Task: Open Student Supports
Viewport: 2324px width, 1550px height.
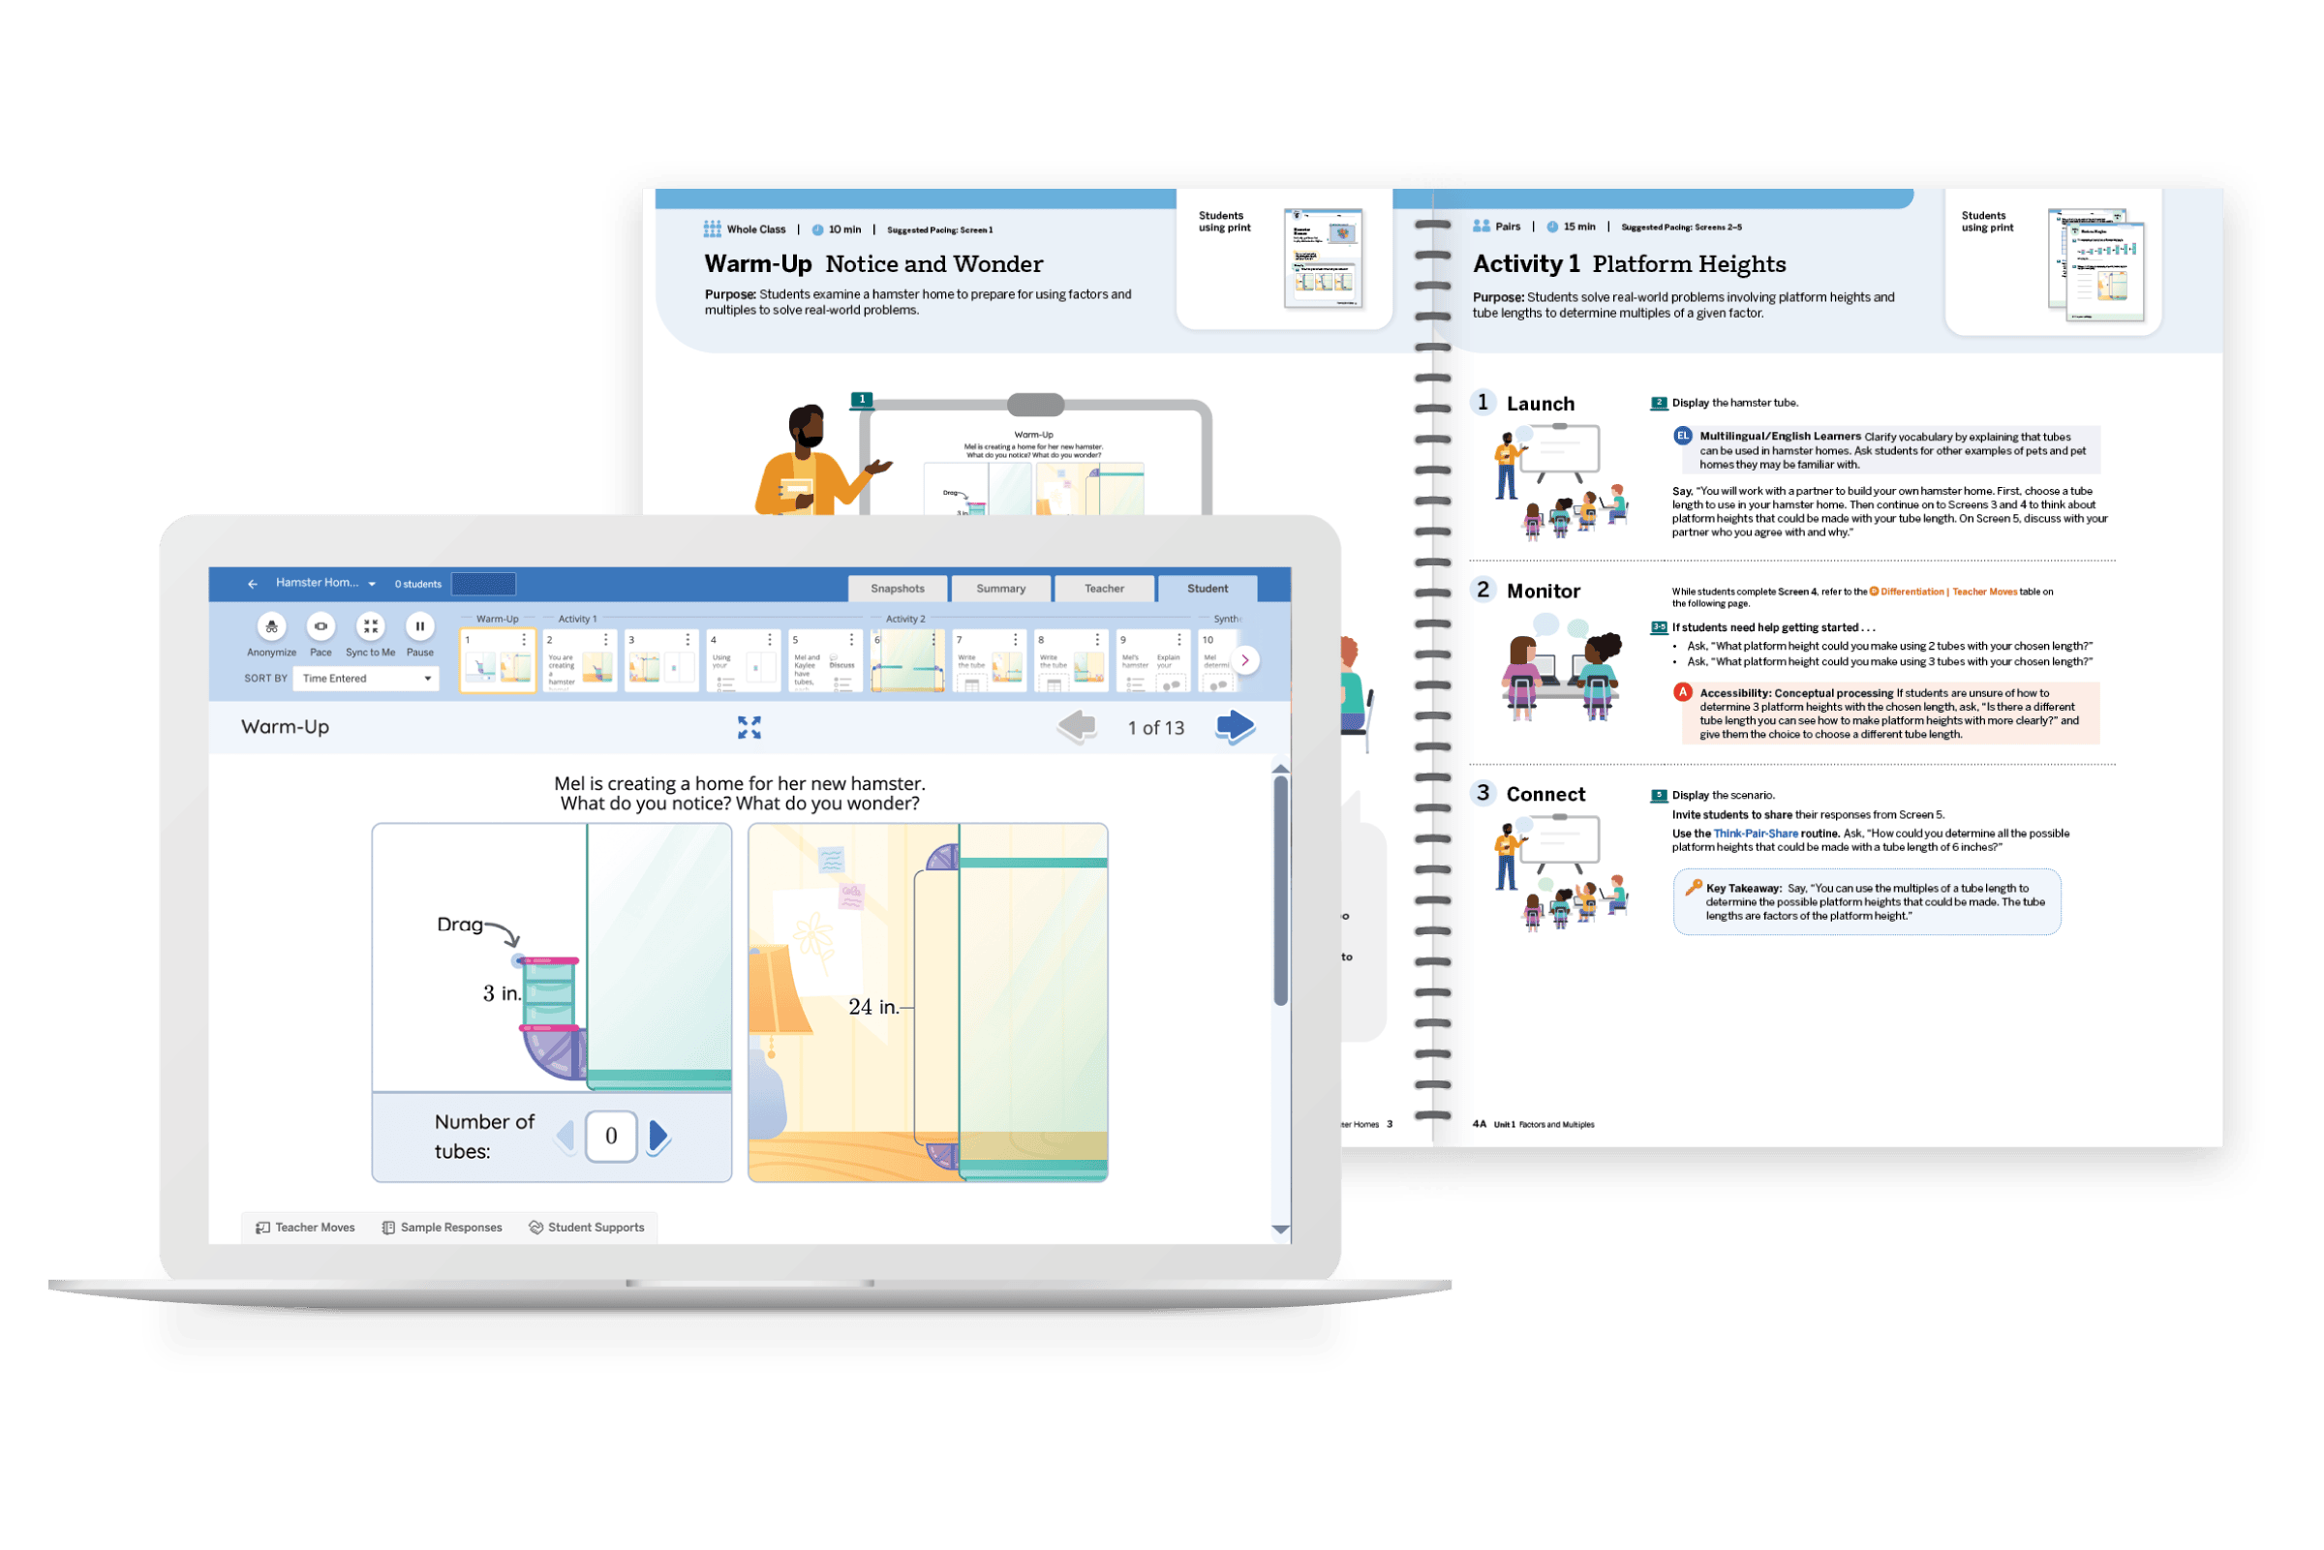Action: pyautogui.click(x=587, y=1227)
